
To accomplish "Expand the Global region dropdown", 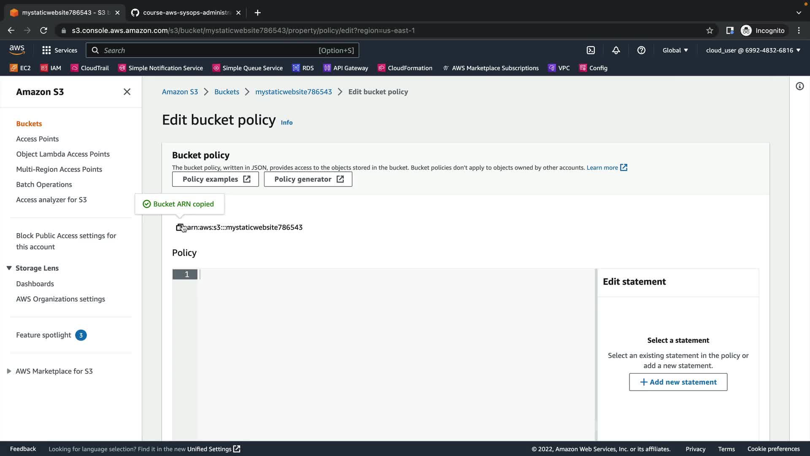I will (675, 50).
